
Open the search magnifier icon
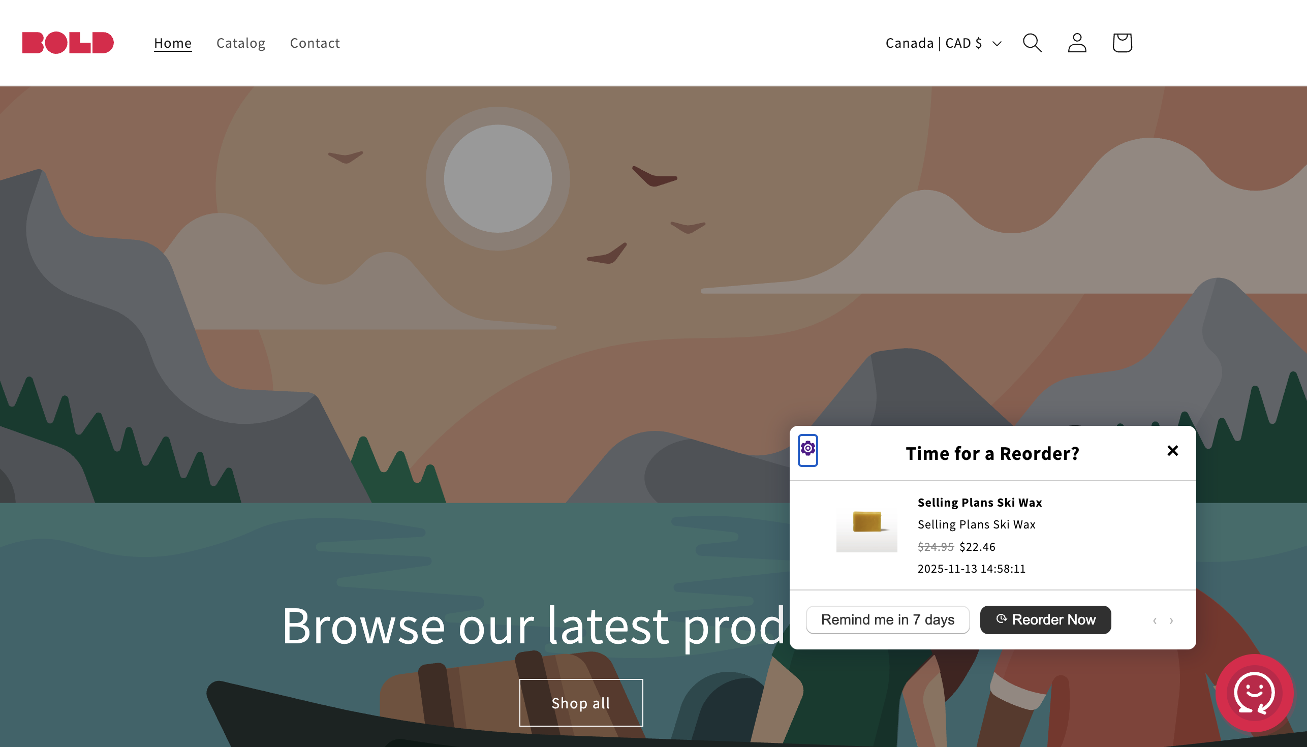[1032, 43]
